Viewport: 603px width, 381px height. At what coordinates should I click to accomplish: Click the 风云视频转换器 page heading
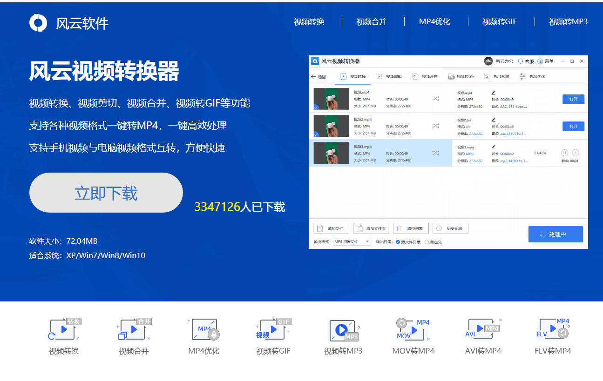coord(104,71)
